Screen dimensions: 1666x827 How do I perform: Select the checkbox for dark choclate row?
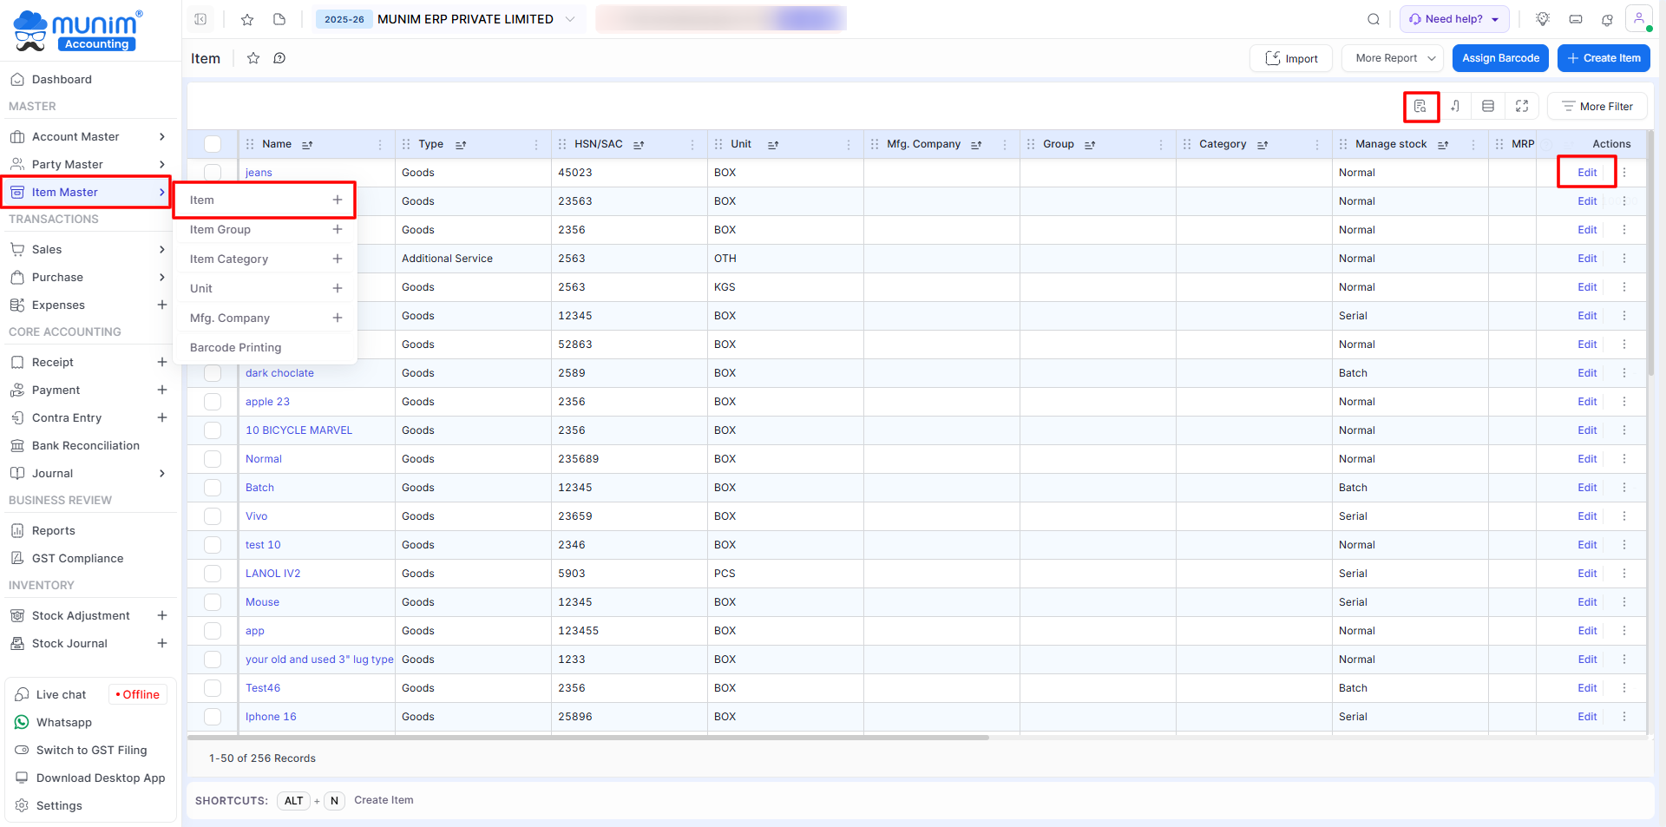213,373
